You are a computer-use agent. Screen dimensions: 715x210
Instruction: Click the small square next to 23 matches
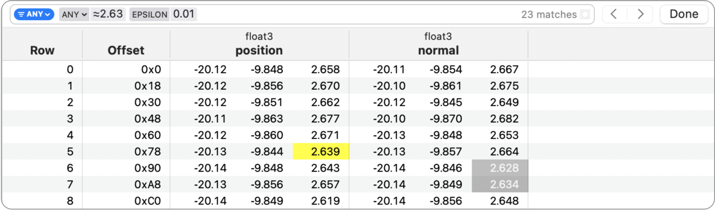point(585,15)
